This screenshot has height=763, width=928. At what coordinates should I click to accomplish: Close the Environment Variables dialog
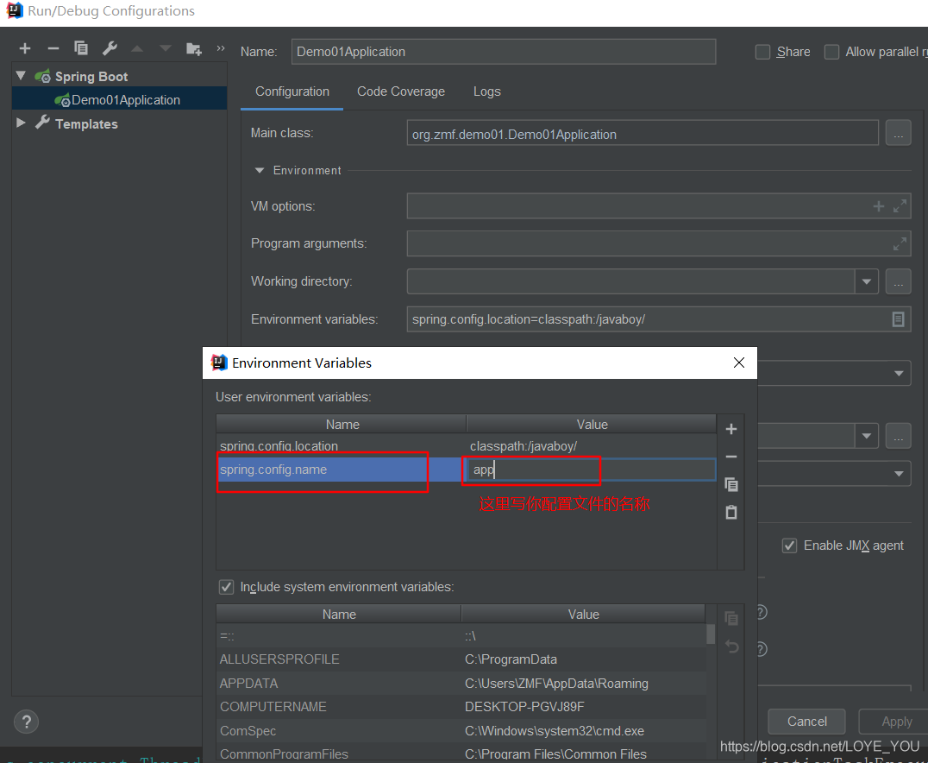[x=738, y=363]
